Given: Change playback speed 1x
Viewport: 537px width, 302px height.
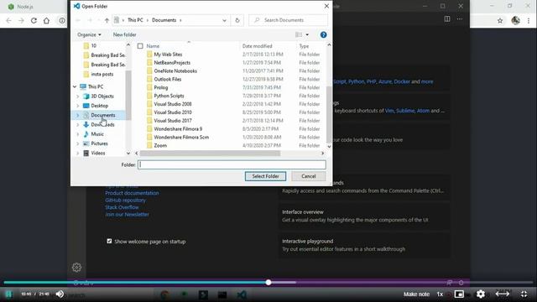Looking at the screenshot, I should click(x=440, y=294).
